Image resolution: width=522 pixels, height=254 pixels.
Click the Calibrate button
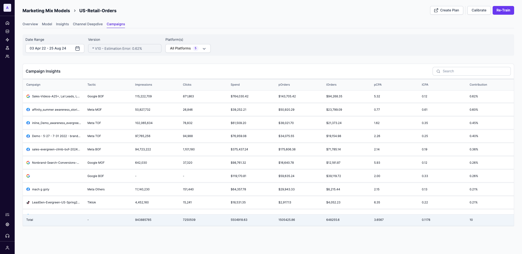click(479, 10)
